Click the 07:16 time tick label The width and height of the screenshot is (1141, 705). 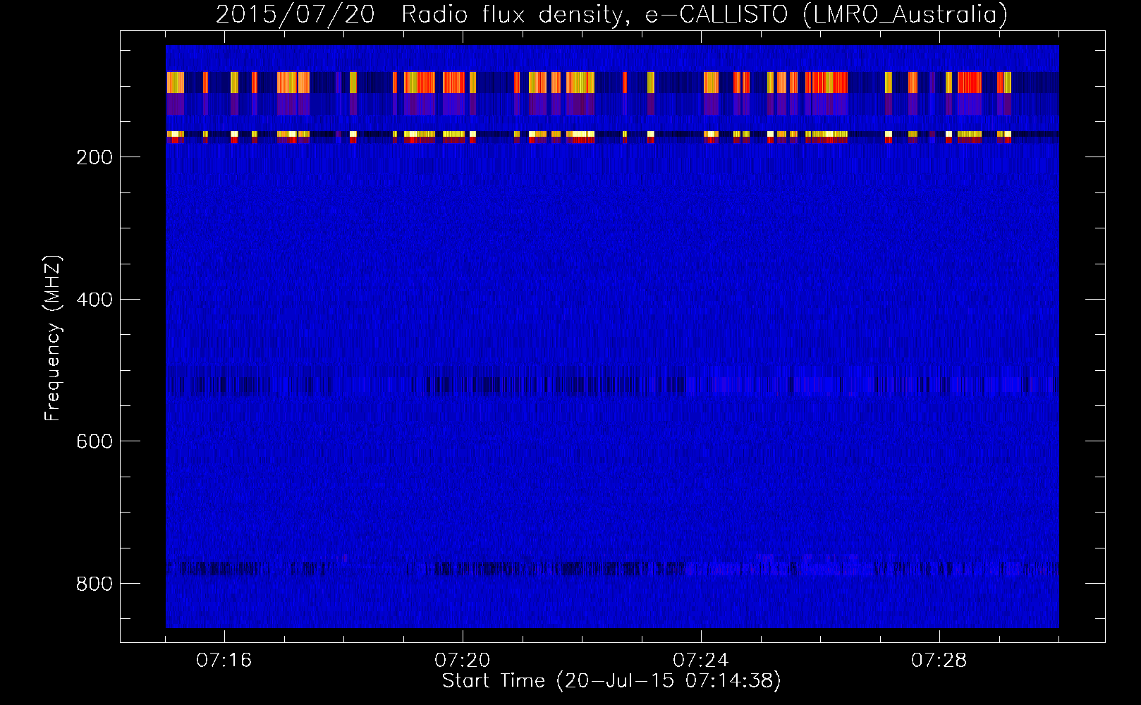pos(224,661)
